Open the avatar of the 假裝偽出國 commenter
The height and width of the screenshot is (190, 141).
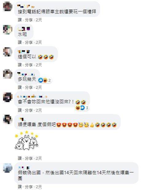[x=8, y=168]
